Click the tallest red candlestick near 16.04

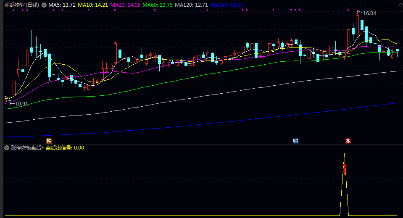click(x=357, y=25)
